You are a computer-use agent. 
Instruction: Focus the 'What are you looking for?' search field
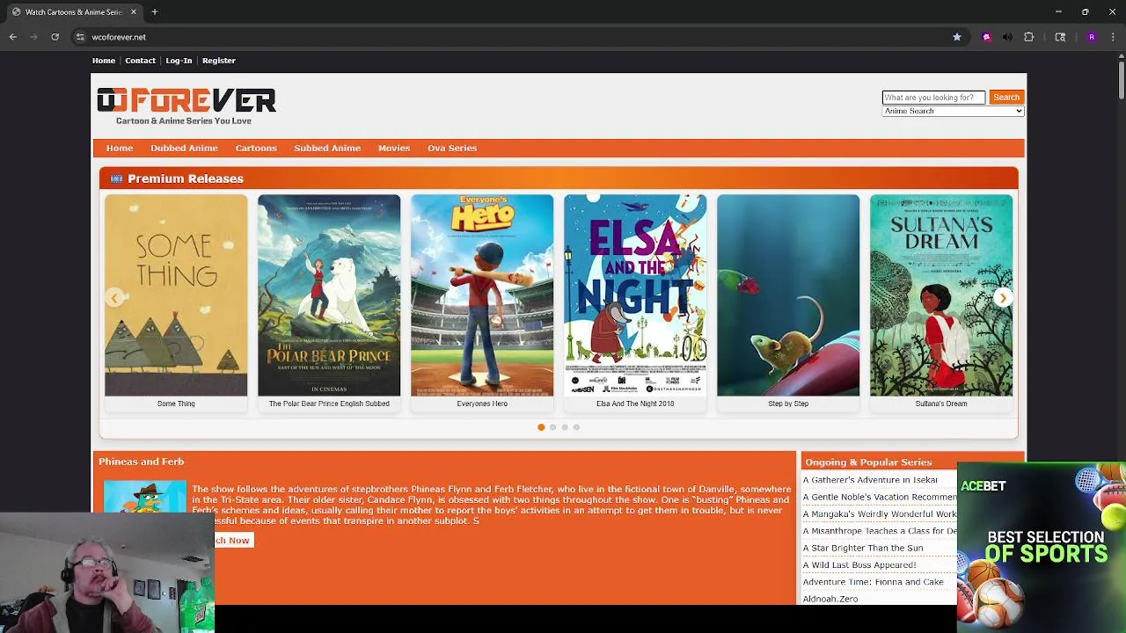[933, 98]
